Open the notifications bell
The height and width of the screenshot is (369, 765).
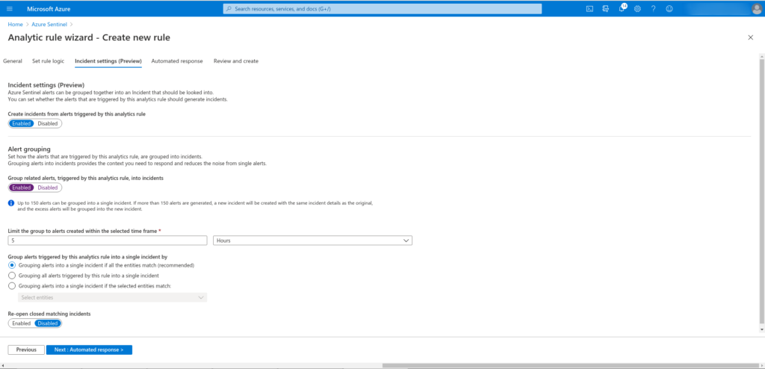click(x=622, y=9)
